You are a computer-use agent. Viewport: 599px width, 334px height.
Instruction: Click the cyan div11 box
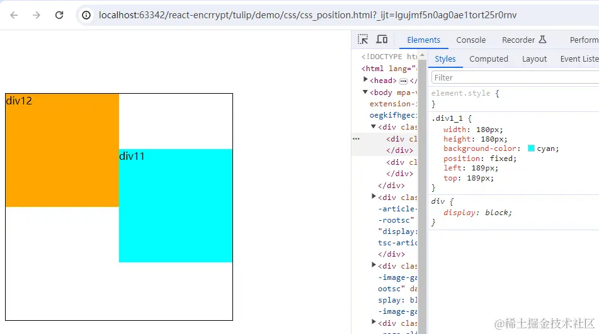(176, 206)
